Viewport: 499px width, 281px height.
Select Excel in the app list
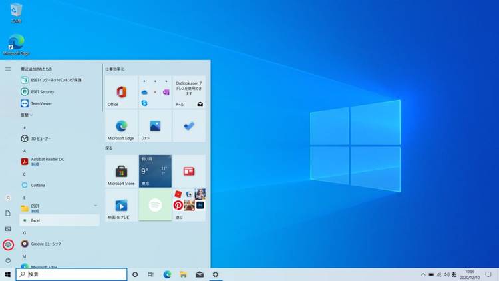click(36, 220)
